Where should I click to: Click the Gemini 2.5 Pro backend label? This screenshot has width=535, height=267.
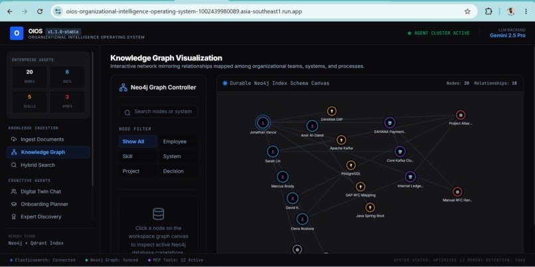point(508,35)
